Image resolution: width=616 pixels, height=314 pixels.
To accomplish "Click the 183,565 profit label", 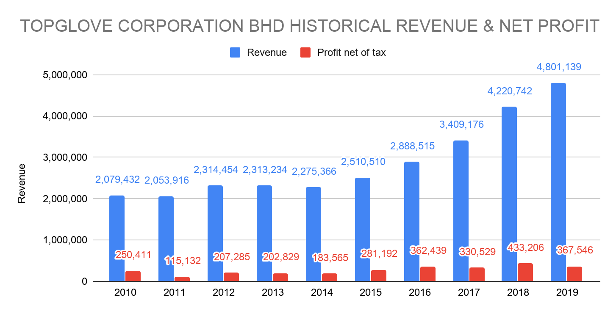I will 330,258.
